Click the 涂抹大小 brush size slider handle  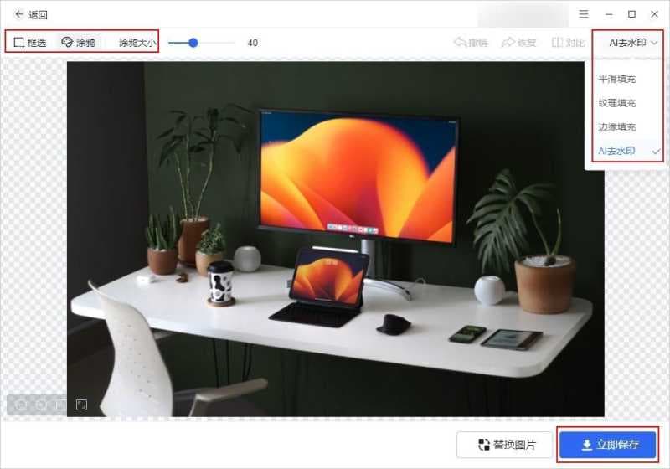[193, 42]
